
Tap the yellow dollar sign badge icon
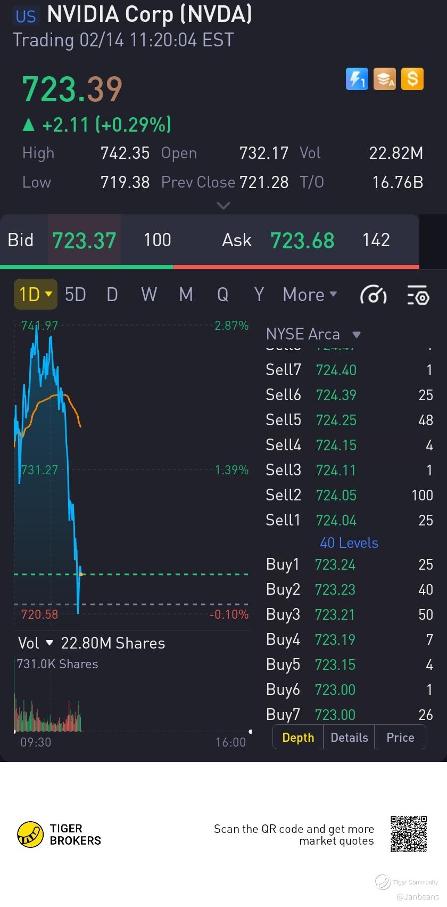point(412,79)
